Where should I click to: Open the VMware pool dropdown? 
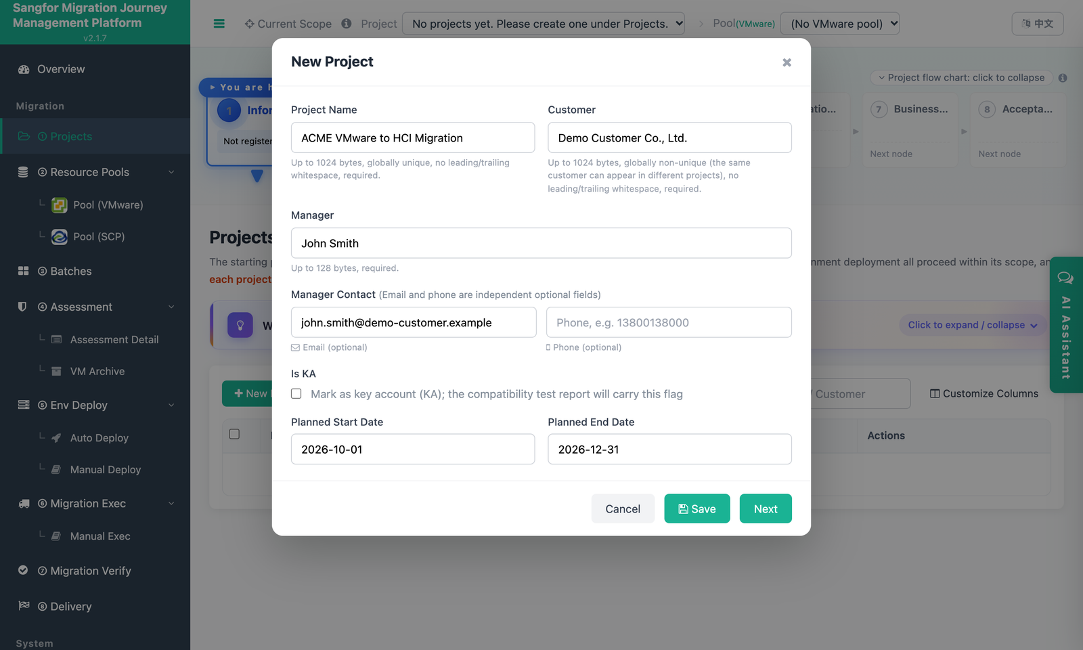pos(840,24)
